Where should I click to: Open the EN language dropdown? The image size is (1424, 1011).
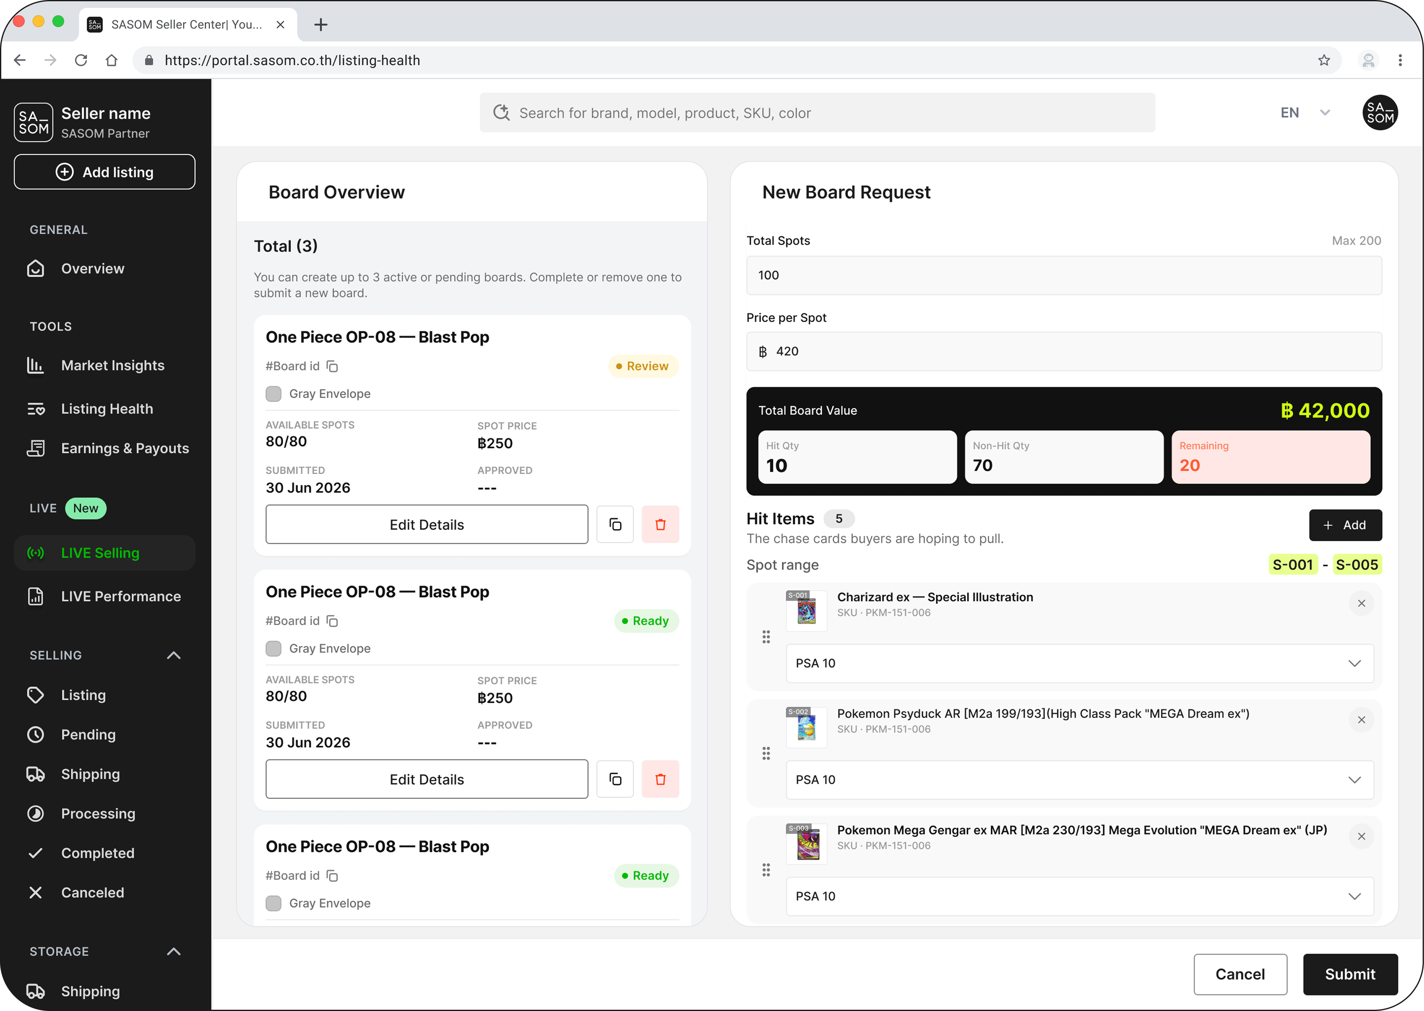1305,113
